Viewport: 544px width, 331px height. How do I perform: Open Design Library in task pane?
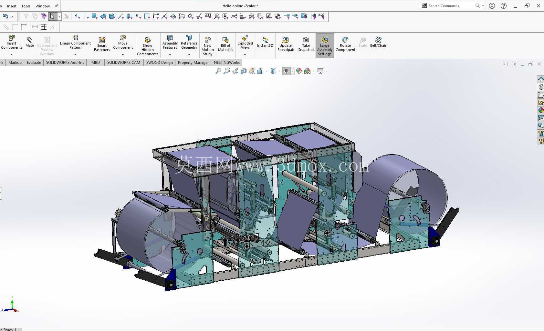pos(540,87)
